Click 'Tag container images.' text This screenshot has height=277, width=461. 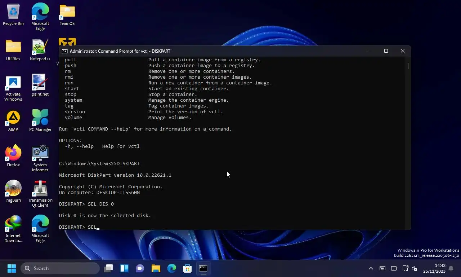[x=178, y=106]
